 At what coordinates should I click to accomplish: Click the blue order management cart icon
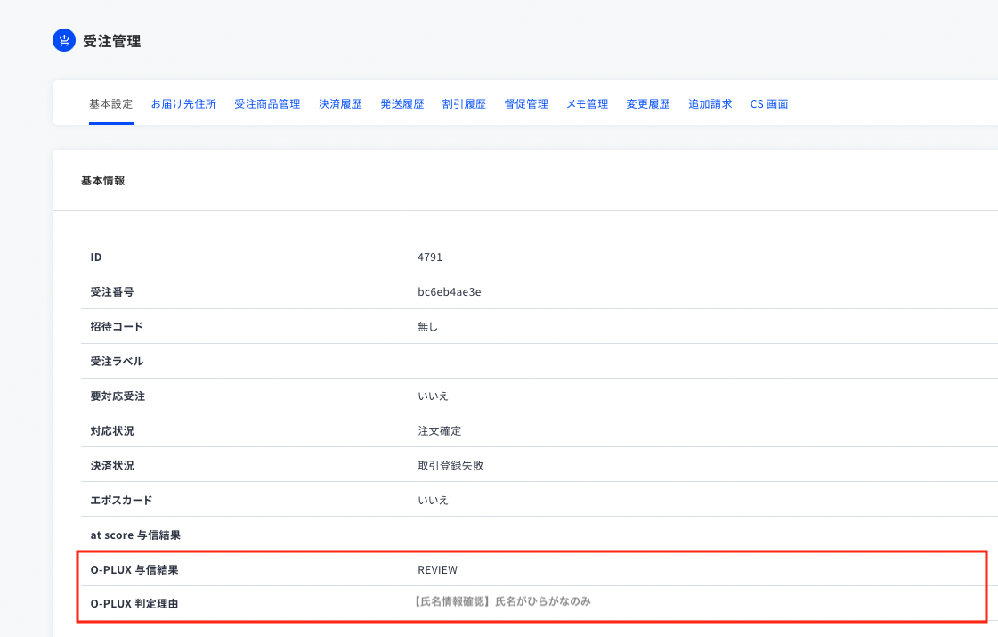[63, 40]
